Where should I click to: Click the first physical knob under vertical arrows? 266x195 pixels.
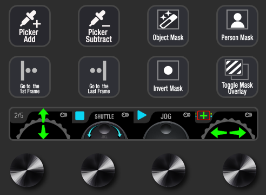27,170
